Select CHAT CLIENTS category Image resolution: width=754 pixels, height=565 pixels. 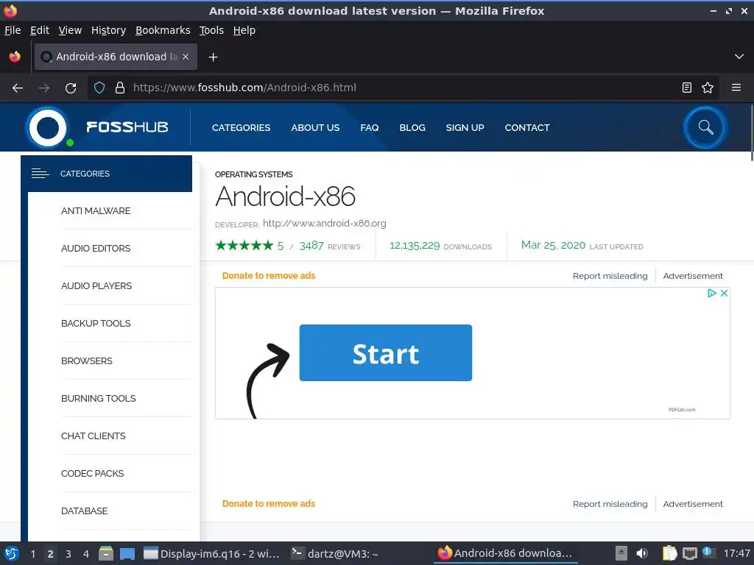coord(93,436)
